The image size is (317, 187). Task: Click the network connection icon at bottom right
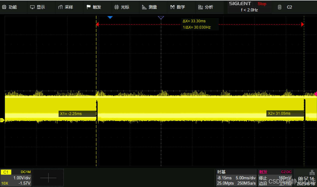click(x=312, y=172)
